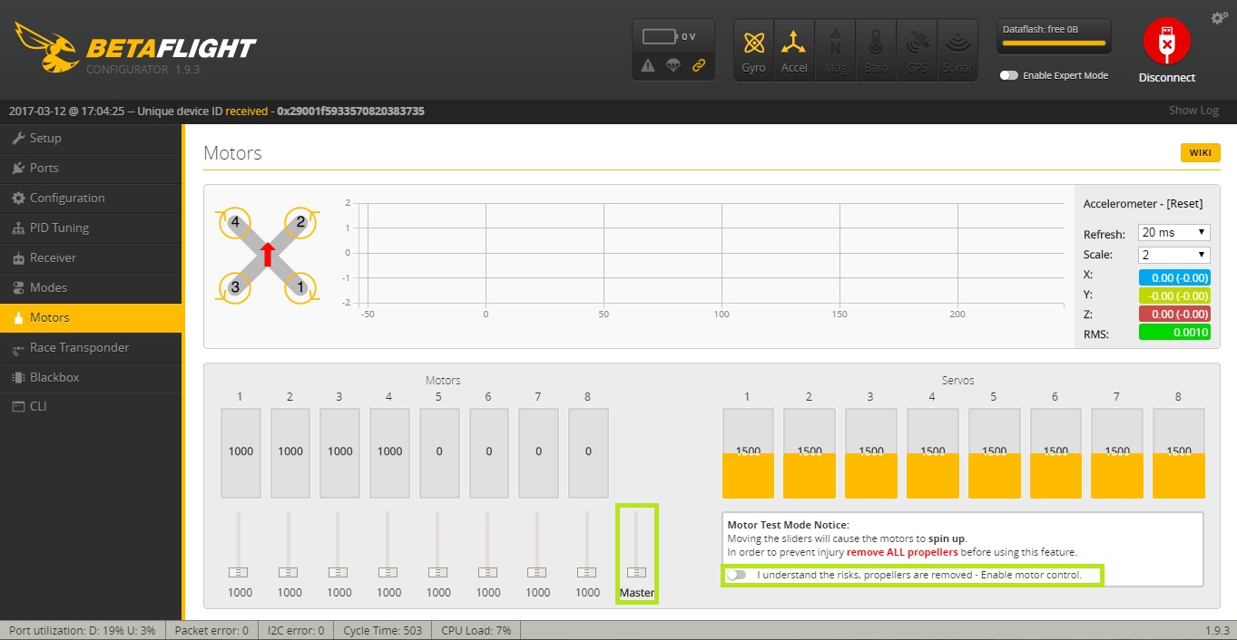This screenshot has height=640, width=1237.
Task: Click the WIKI button
Action: (x=1200, y=152)
